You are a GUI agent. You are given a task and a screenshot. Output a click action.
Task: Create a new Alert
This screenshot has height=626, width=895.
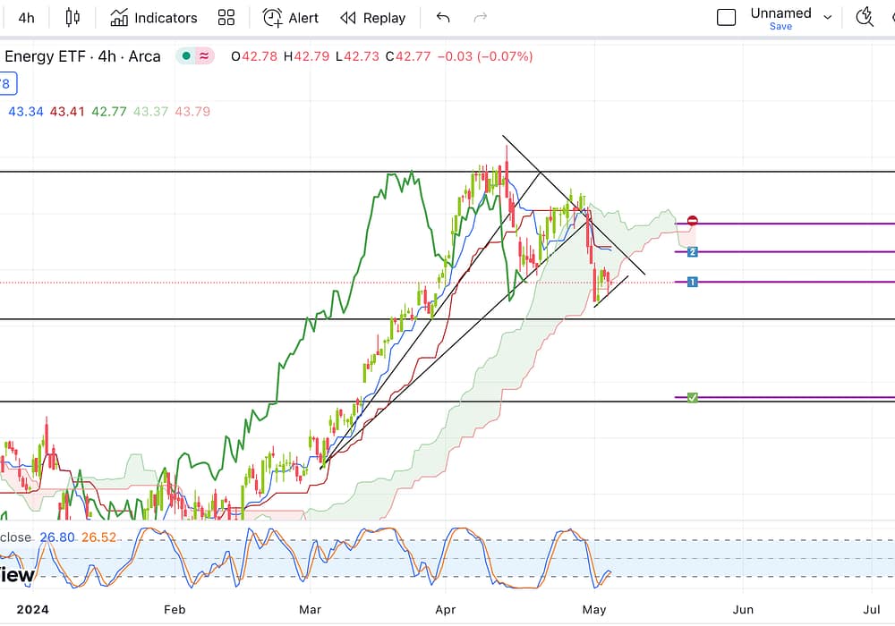pos(290,18)
